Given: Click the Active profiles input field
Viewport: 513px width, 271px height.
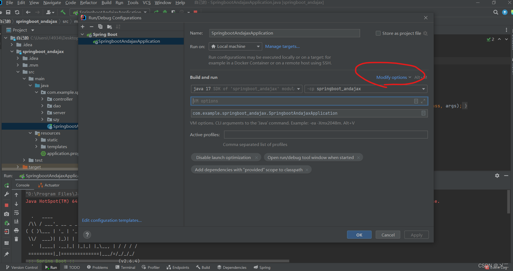Looking at the screenshot, I should pos(326,135).
